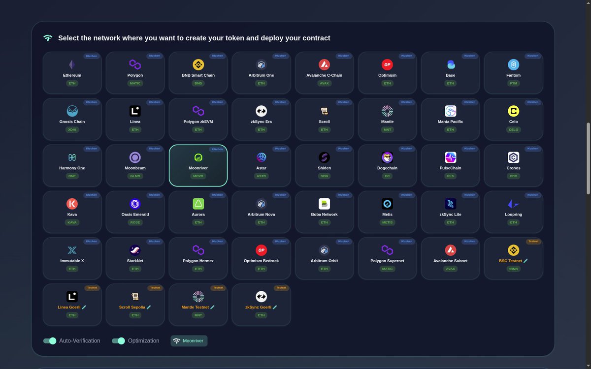Select the Fantom network icon

pyautogui.click(x=513, y=64)
